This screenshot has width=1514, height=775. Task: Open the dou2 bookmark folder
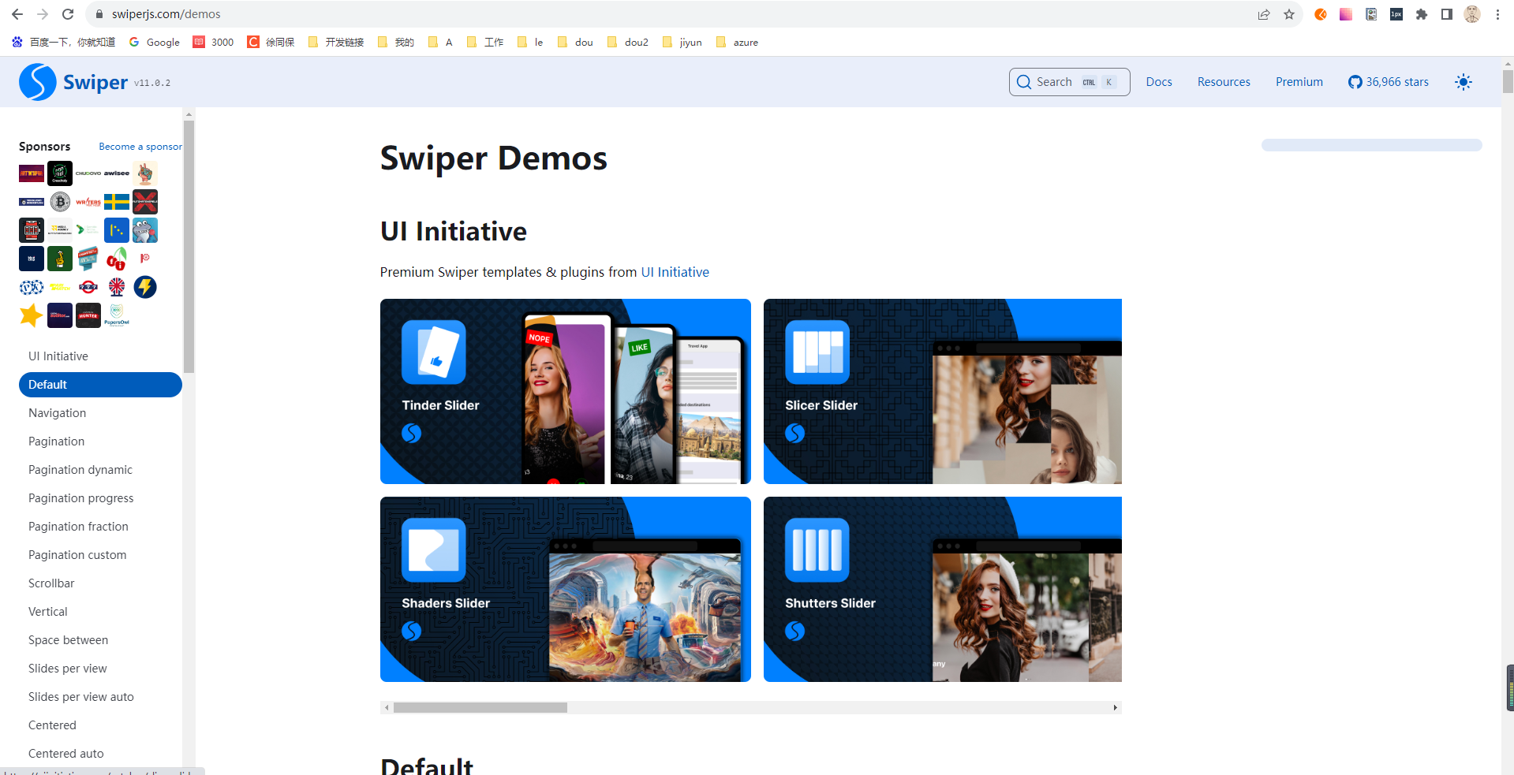pyautogui.click(x=628, y=43)
